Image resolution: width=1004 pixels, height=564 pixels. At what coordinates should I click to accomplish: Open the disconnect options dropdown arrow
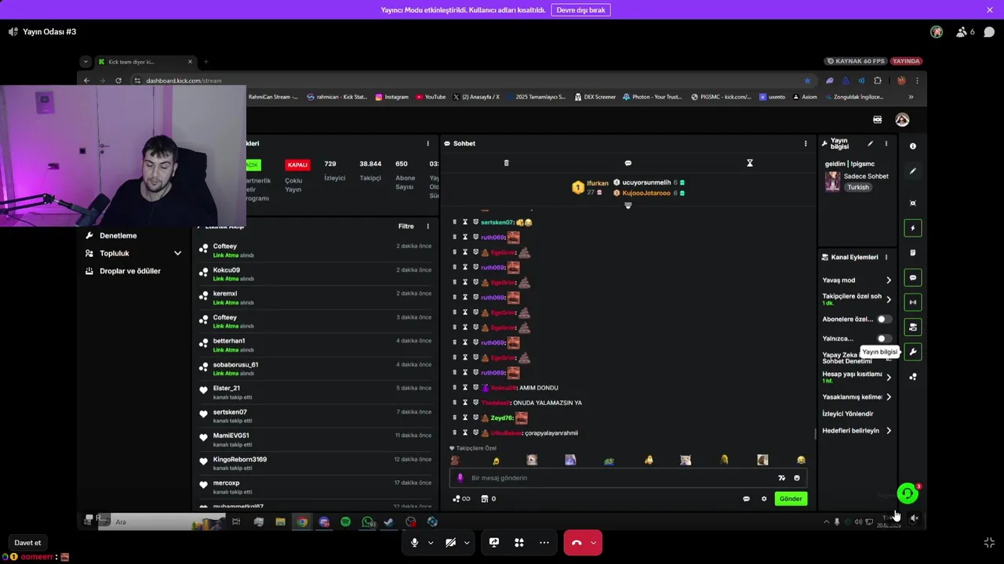tap(594, 543)
